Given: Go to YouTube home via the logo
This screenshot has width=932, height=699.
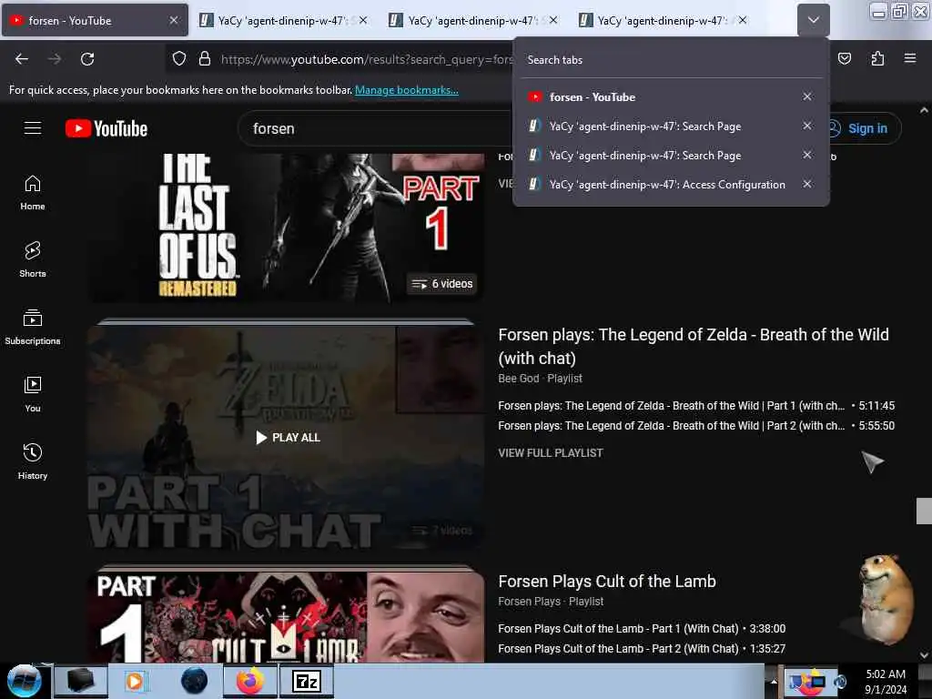Looking at the screenshot, I should (x=106, y=128).
